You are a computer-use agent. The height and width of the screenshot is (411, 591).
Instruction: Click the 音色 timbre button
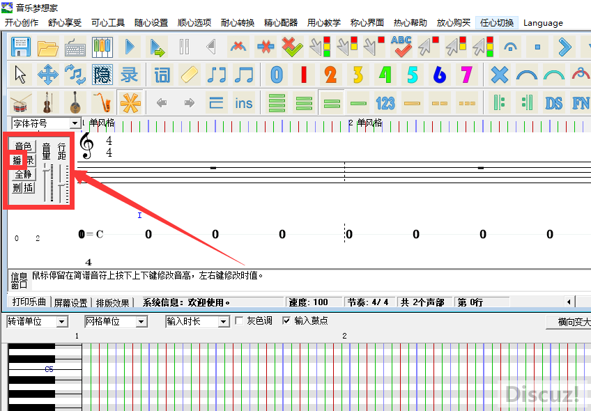tap(23, 146)
